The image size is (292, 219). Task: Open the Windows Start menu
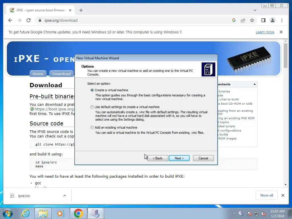click(7, 213)
